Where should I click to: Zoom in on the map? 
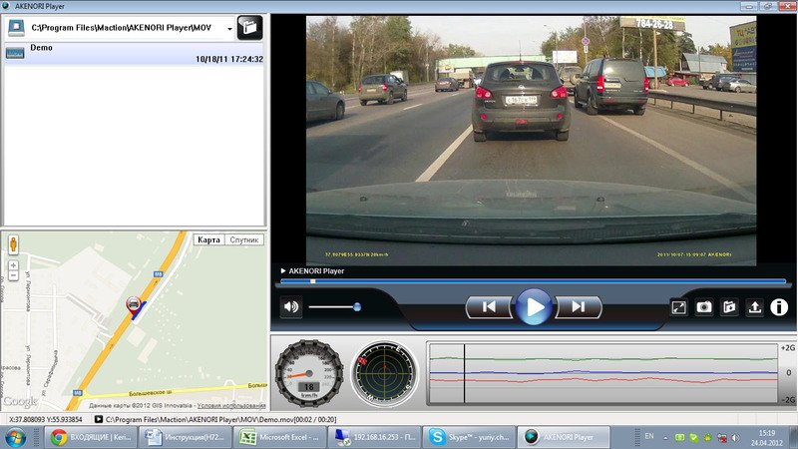click(13, 265)
